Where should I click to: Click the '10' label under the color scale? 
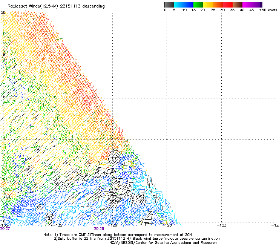[x=184, y=10]
